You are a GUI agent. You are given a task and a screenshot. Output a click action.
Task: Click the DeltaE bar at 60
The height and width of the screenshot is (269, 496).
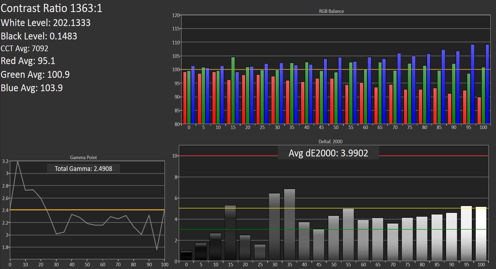(x=363, y=240)
